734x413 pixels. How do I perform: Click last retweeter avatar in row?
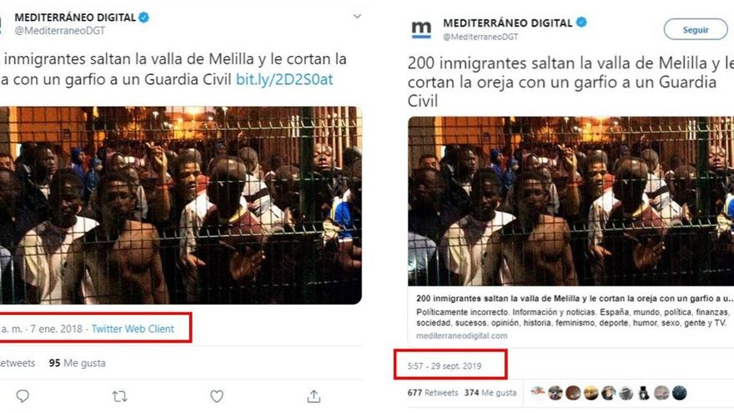coord(679,392)
